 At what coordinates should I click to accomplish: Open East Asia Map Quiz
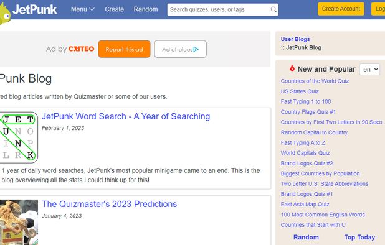pyautogui.click(x=305, y=205)
